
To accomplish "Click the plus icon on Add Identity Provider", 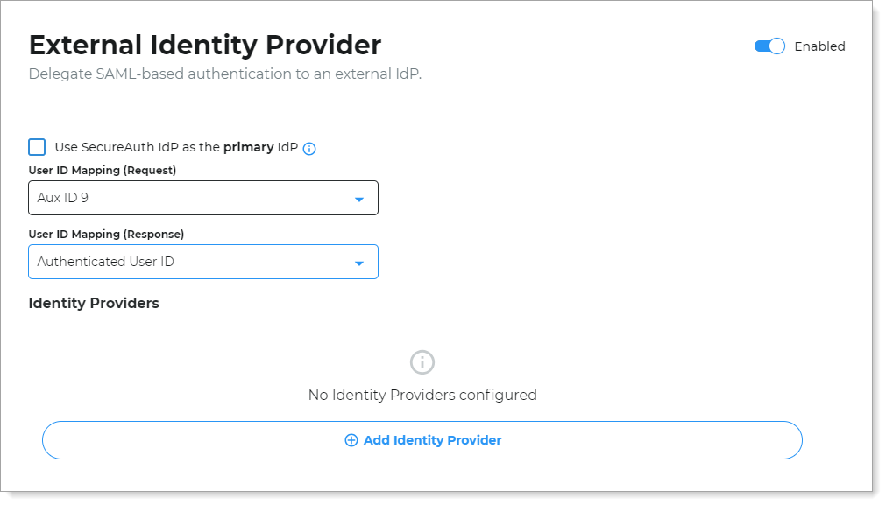I will (351, 440).
